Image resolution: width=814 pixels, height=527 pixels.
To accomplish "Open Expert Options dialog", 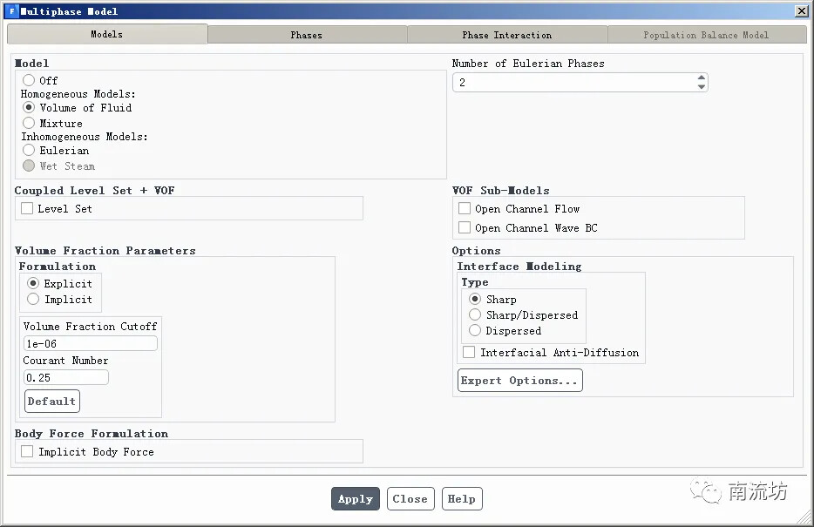I will (519, 381).
